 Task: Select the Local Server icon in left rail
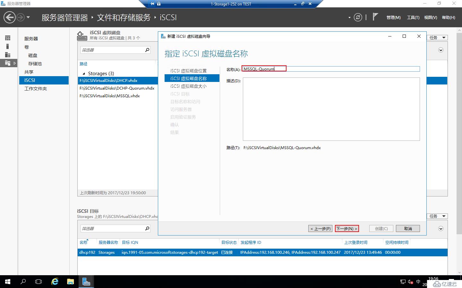8,46
